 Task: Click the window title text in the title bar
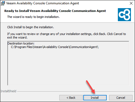(x=42, y=3)
